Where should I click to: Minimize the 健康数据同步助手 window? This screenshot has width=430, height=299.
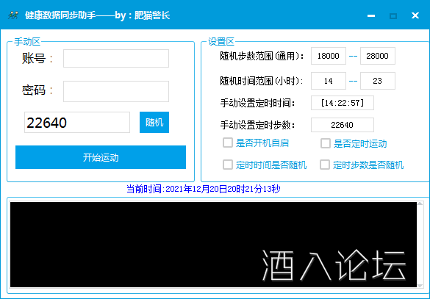(x=371, y=15)
